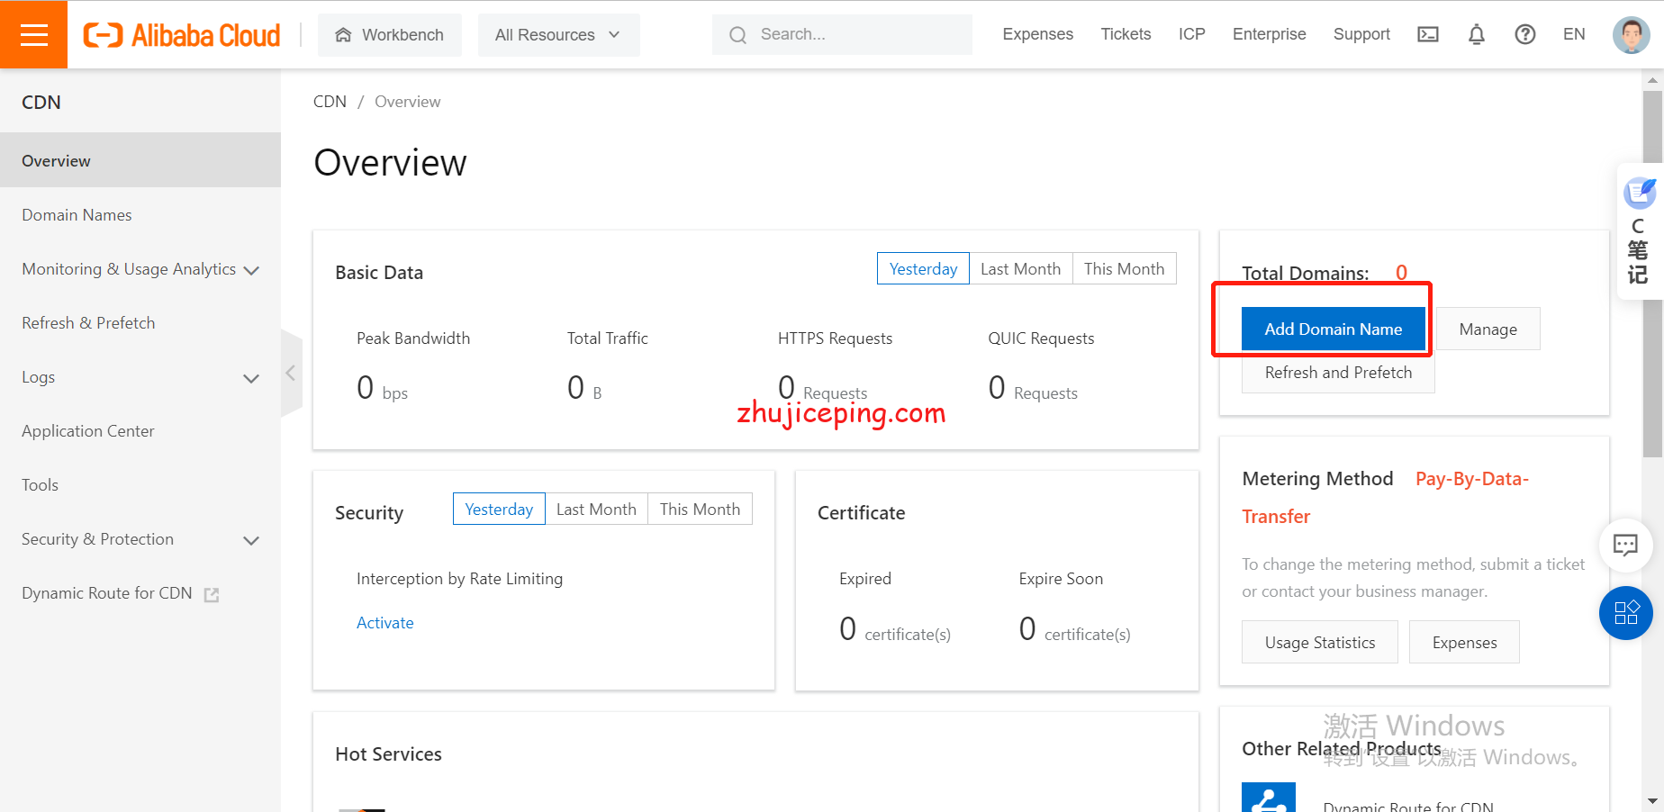Open the blue quick-access grid button

1626,613
